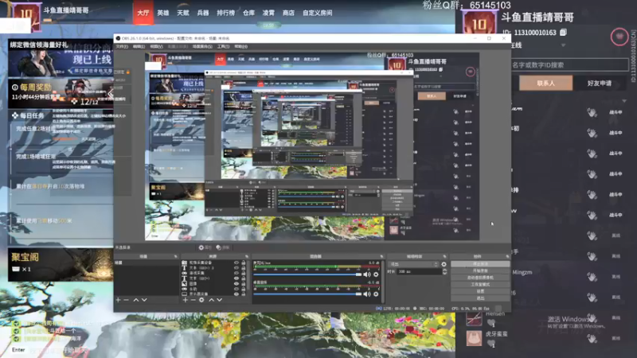This screenshot has height=358, width=637.
Task: Toggle lock of 游戏采集 source
Action: point(244,273)
